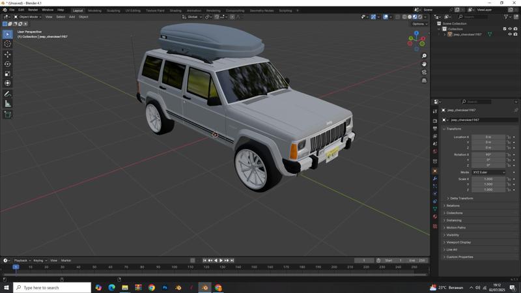Open the World properties tab
The image size is (521, 293).
pyautogui.click(x=435, y=152)
